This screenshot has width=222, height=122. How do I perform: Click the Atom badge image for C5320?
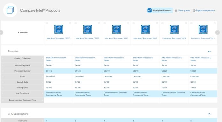pyautogui.click(x=174, y=29)
